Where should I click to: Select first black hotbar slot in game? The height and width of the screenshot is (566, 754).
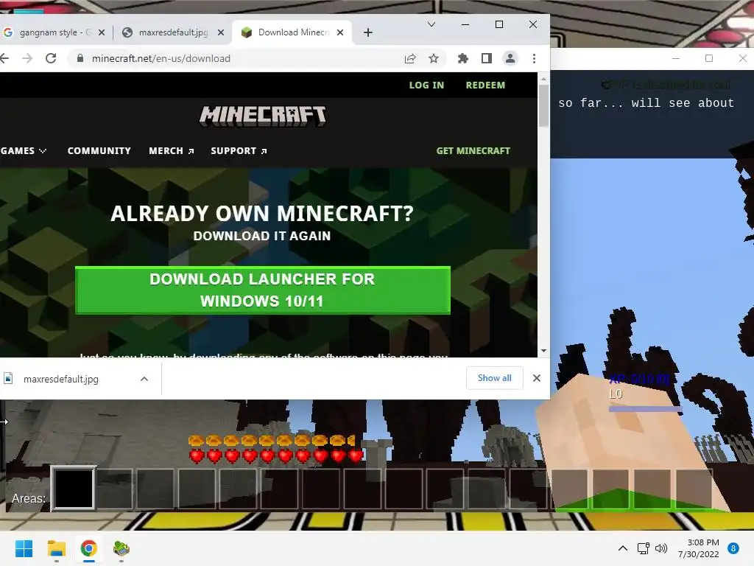(x=73, y=488)
